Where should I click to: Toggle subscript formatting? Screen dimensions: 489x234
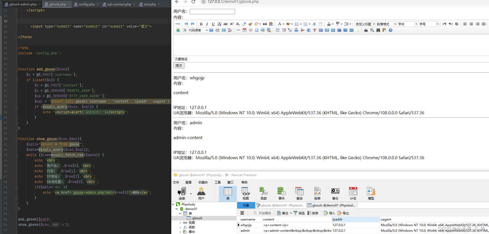238,24
